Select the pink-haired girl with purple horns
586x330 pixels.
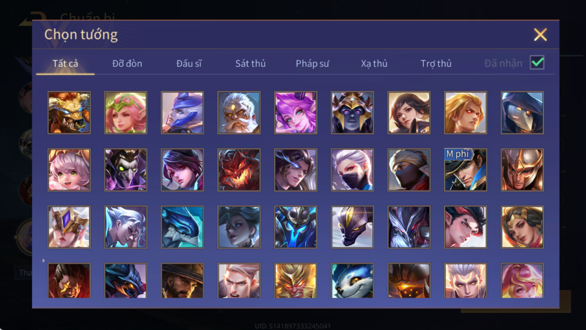coord(295,113)
